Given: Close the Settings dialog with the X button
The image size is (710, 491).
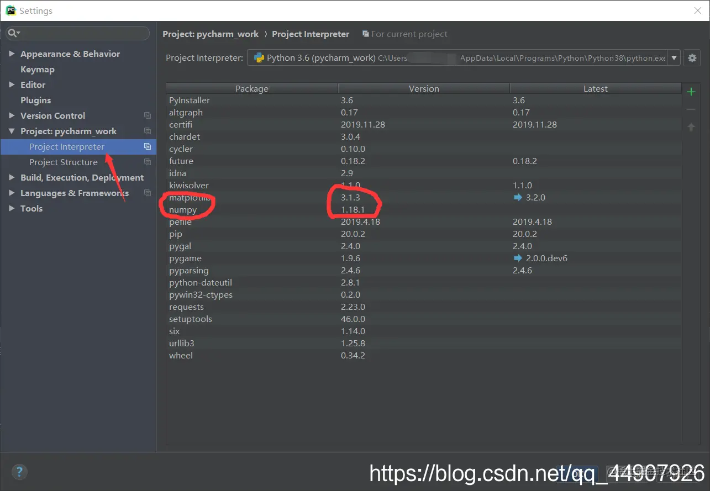Looking at the screenshot, I should (698, 10).
